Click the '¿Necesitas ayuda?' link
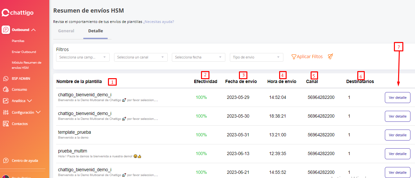The image size is (415, 178). 159,22
